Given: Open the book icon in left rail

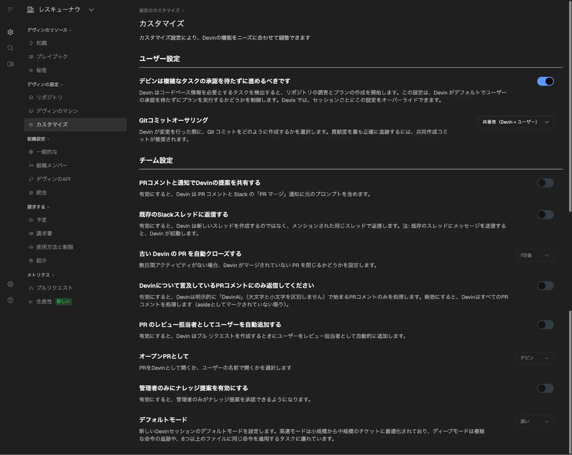Looking at the screenshot, I should (x=10, y=64).
